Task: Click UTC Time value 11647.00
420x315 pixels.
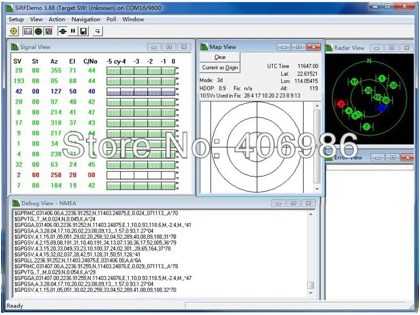Action: click(308, 66)
